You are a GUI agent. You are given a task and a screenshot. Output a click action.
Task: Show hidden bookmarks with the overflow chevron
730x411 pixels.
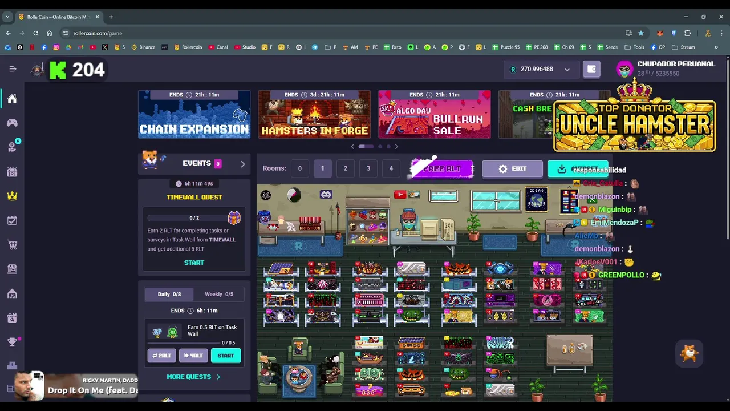[x=716, y=47]
